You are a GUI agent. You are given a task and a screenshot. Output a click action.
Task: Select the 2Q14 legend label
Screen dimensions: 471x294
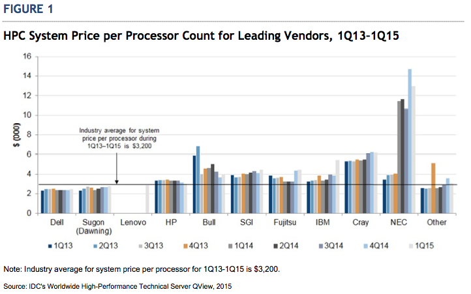289,246
